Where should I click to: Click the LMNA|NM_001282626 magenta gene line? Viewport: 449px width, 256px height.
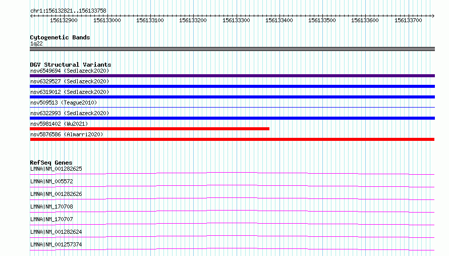pyautogui.click(x=232, y=198)
